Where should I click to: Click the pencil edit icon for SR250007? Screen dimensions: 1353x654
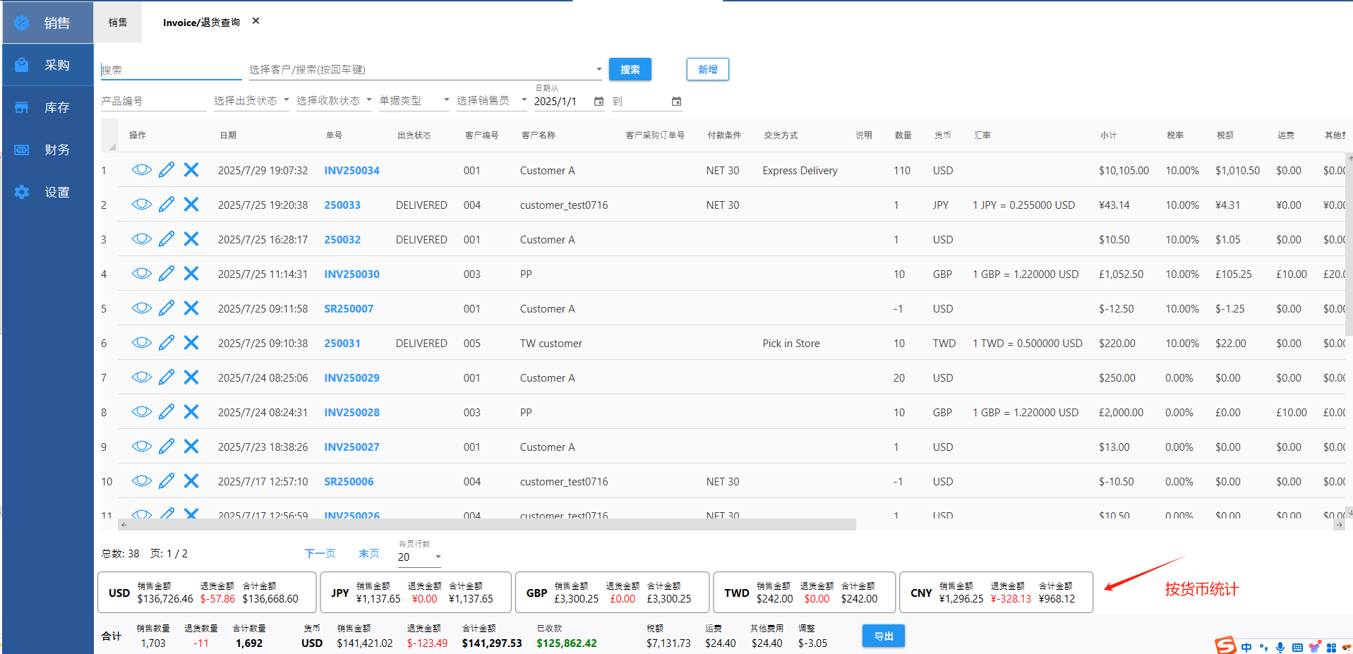pos(167,308)
